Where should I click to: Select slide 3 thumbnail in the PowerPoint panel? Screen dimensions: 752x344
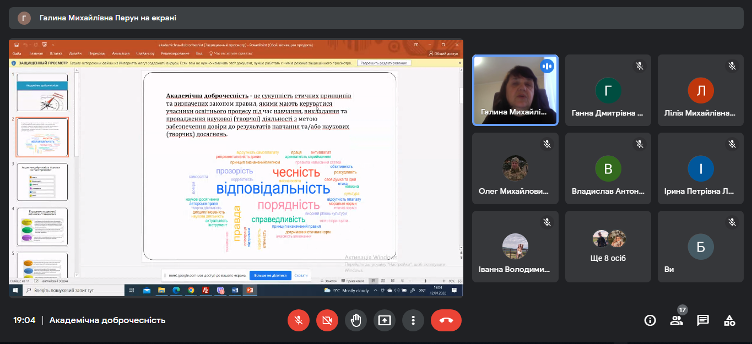point(42,182)
